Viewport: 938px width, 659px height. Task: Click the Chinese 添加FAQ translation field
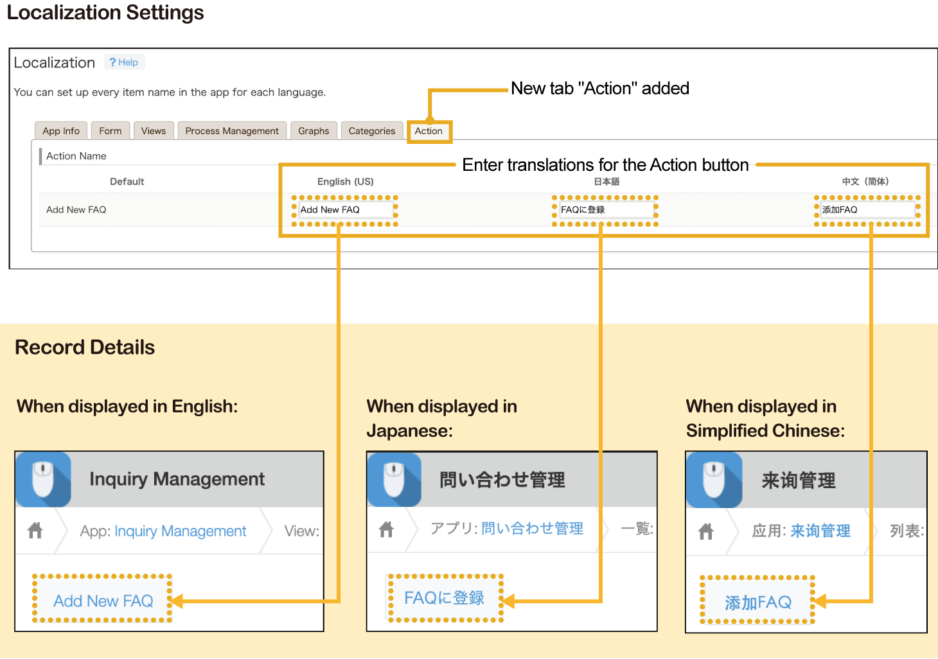click(867, 210)
